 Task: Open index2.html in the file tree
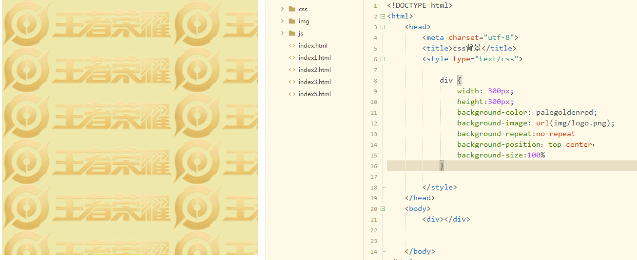(315, 69)
